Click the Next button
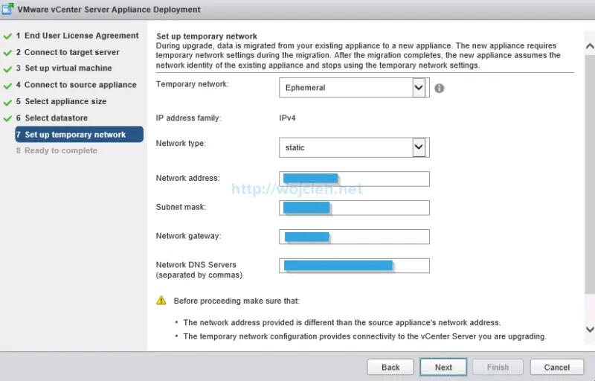 click(443, 367)
